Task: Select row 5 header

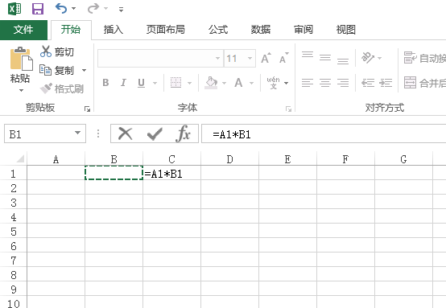Action: (x=14, y=232)
